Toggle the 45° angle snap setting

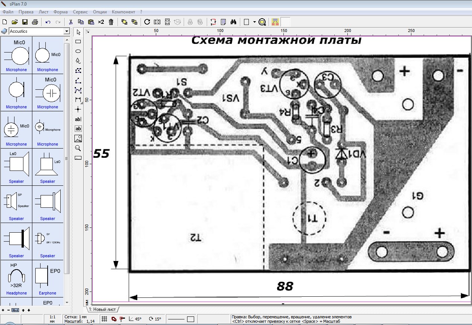point(135,319)
